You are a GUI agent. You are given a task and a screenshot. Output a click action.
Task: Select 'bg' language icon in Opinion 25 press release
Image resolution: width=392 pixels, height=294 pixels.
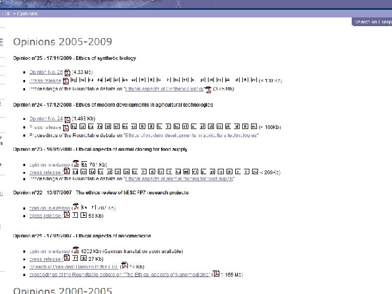coord(73,80)
